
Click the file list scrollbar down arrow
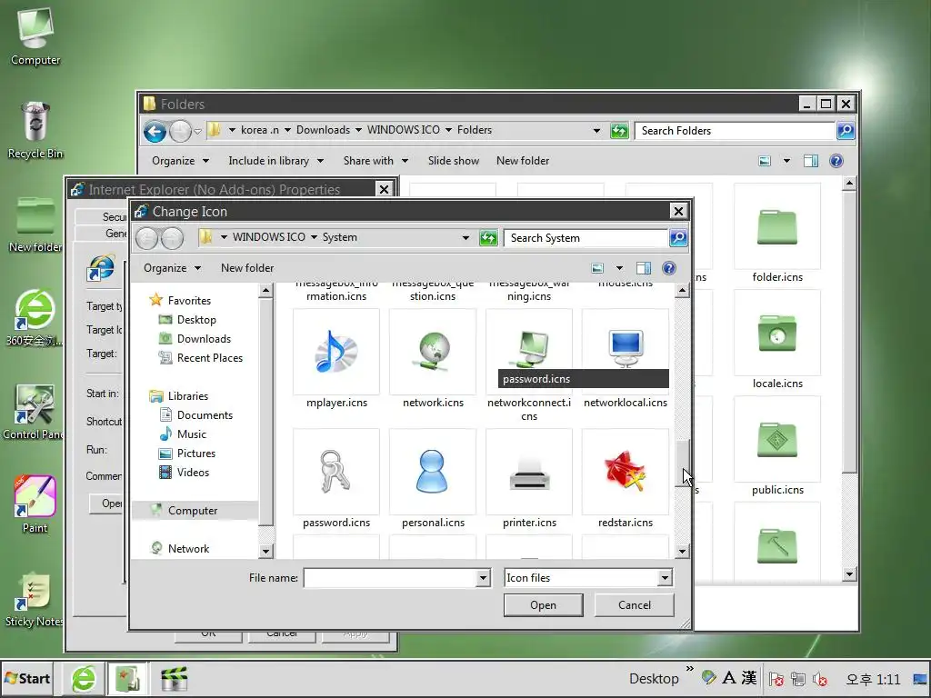pyautogui.click(x=682, y=552)
